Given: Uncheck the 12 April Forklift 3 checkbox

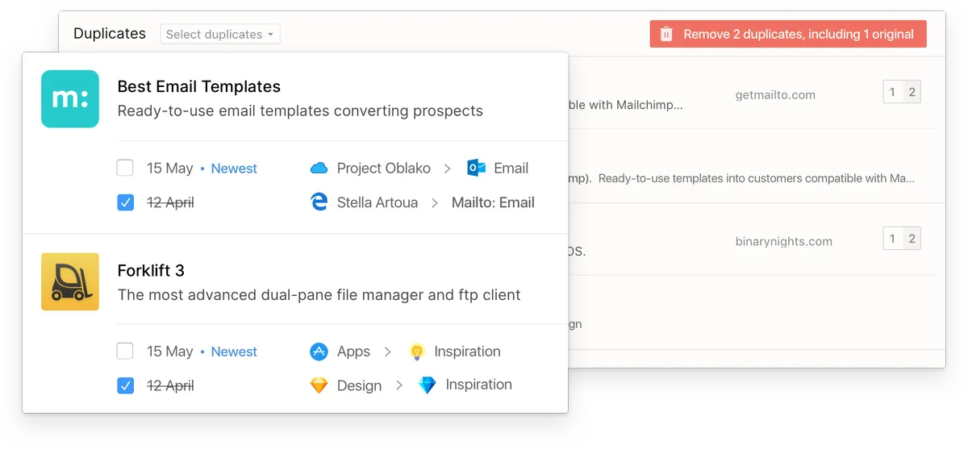Looking at the screenshot, I should (x=125, y=385).
